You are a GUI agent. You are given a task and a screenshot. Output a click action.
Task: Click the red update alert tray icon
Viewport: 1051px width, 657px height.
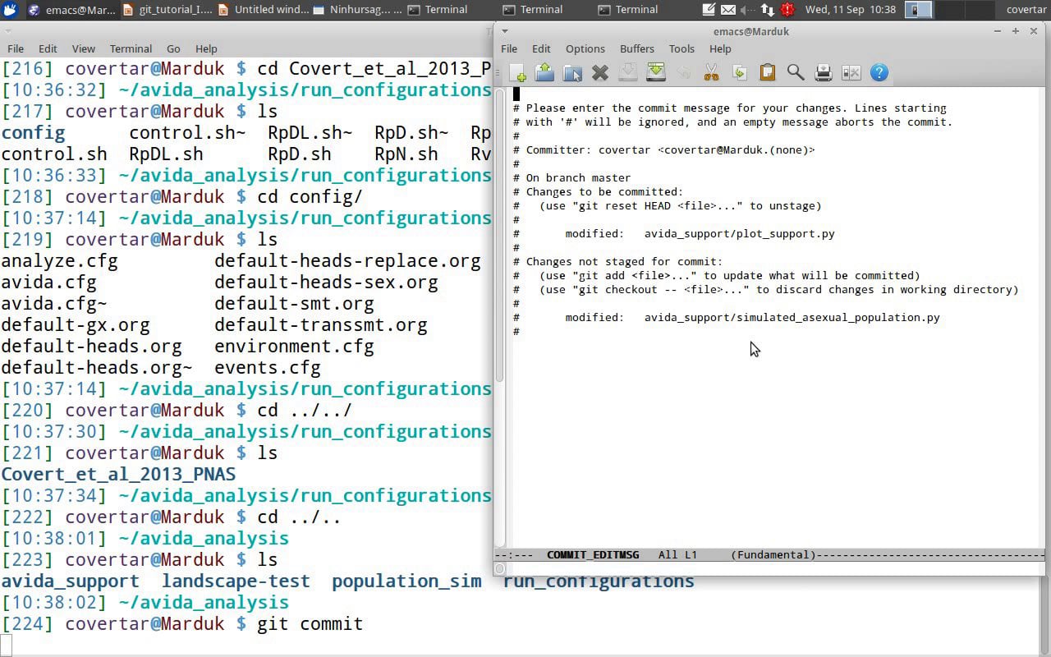click(787, 10)
